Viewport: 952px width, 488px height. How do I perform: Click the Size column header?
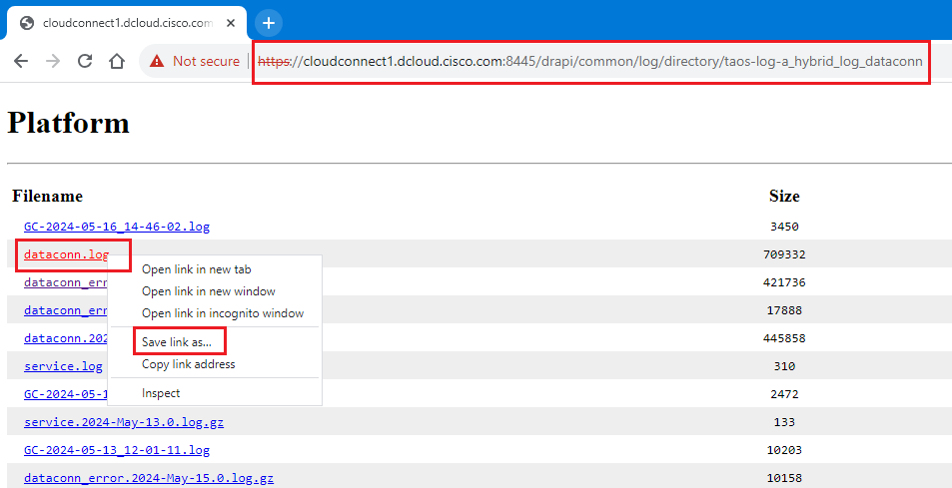[x=784, y=196]
